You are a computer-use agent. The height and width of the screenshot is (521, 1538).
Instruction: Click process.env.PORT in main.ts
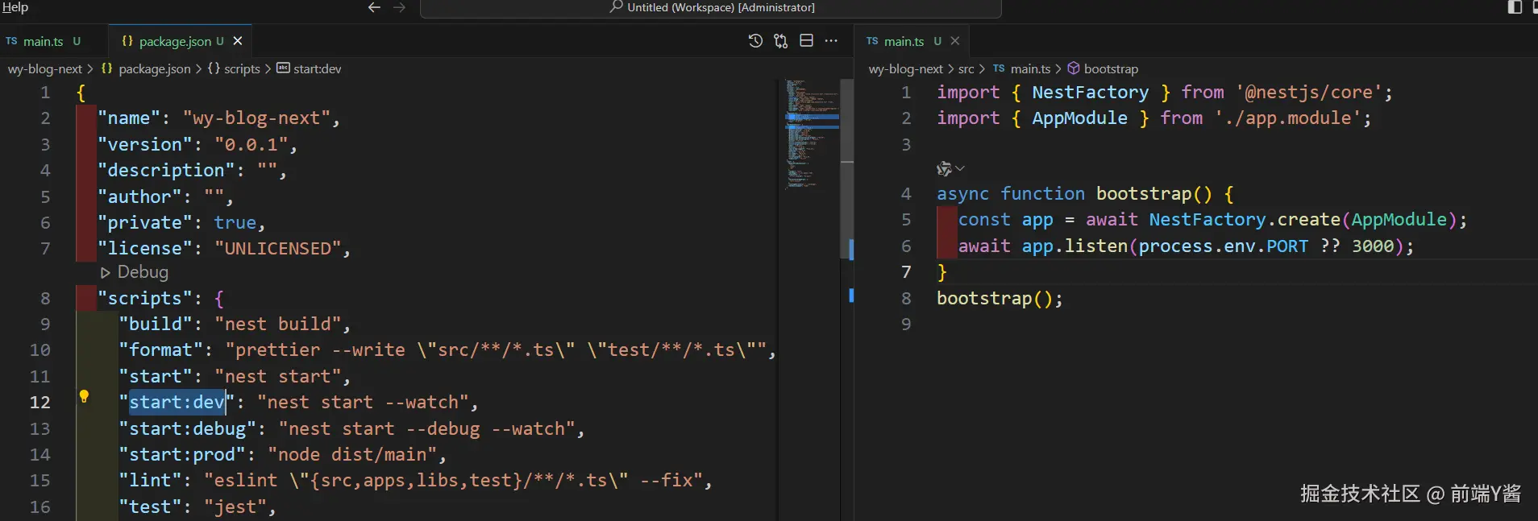tap(1224, 246)
